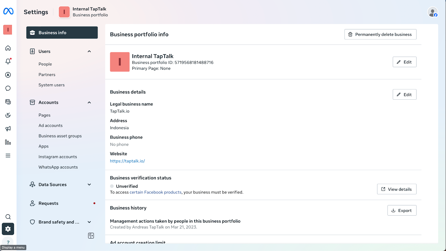Screen dimensions: 446x251
Task: Open the content posts icon in rail
Action: click(8, 102)
